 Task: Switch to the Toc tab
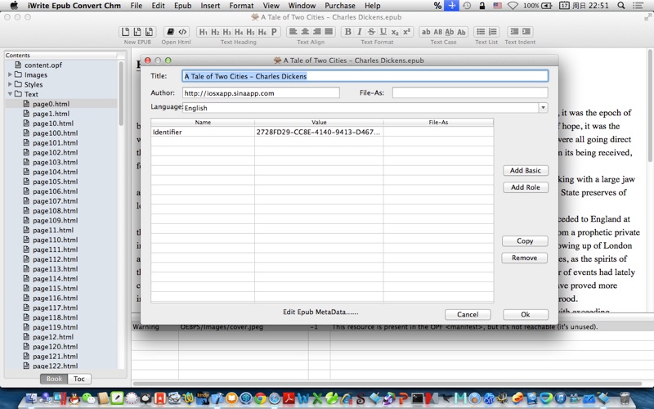[x=79, y=379]
